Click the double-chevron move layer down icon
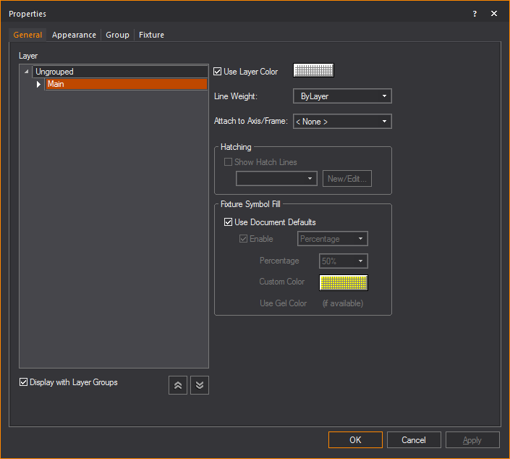Screen dimensions: 510x459 (200, 385)
